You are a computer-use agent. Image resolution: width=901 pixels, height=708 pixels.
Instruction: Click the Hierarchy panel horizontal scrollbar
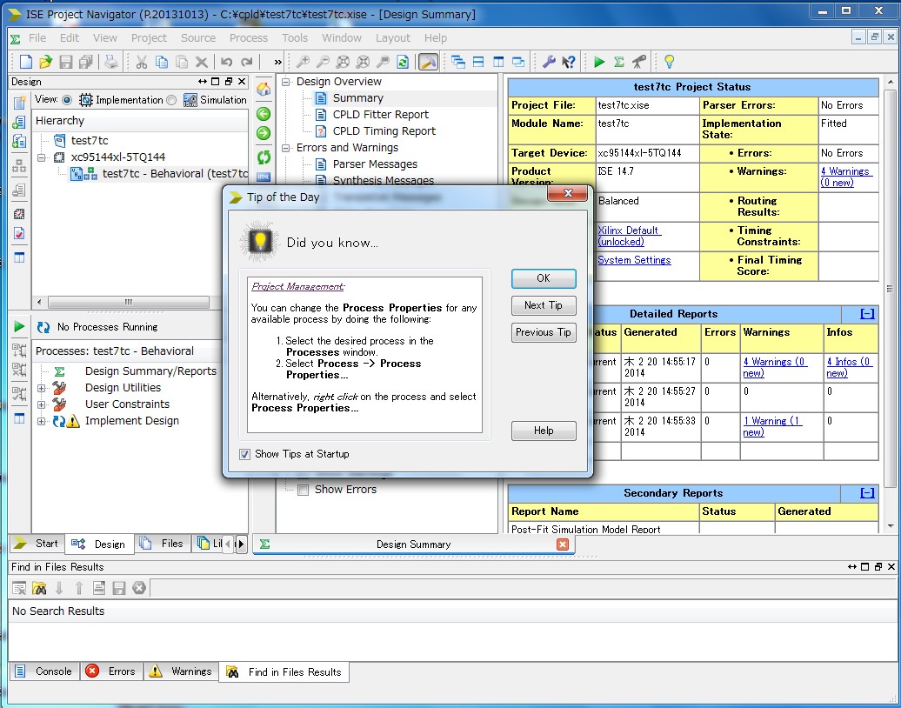pos(129,302)
